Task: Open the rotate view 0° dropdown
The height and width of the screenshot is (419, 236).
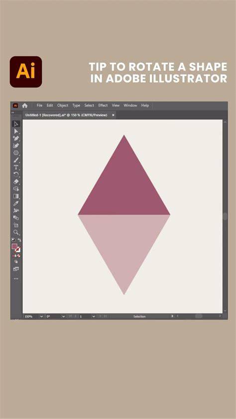Action: (63, 316)
